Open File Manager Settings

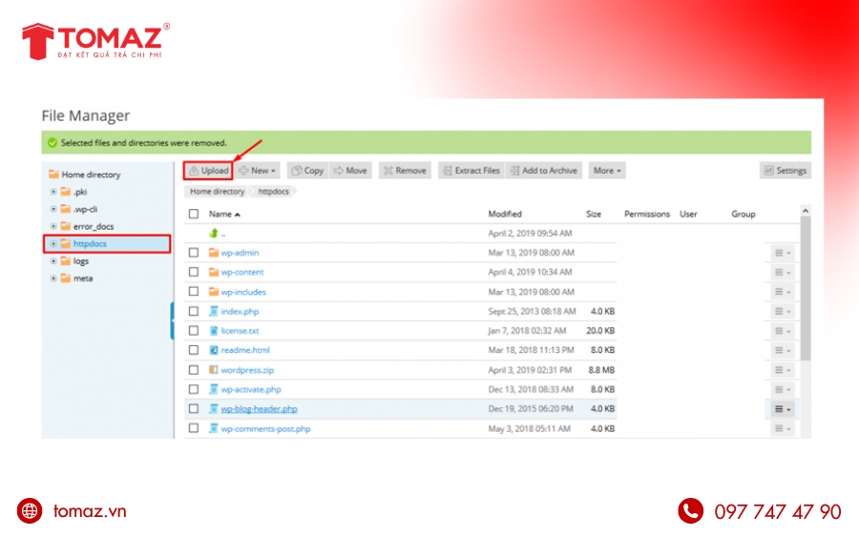[x=785, y=171]
